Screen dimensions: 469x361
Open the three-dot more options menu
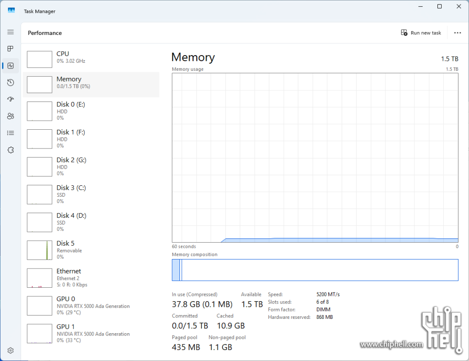click(x=457, y=33)
